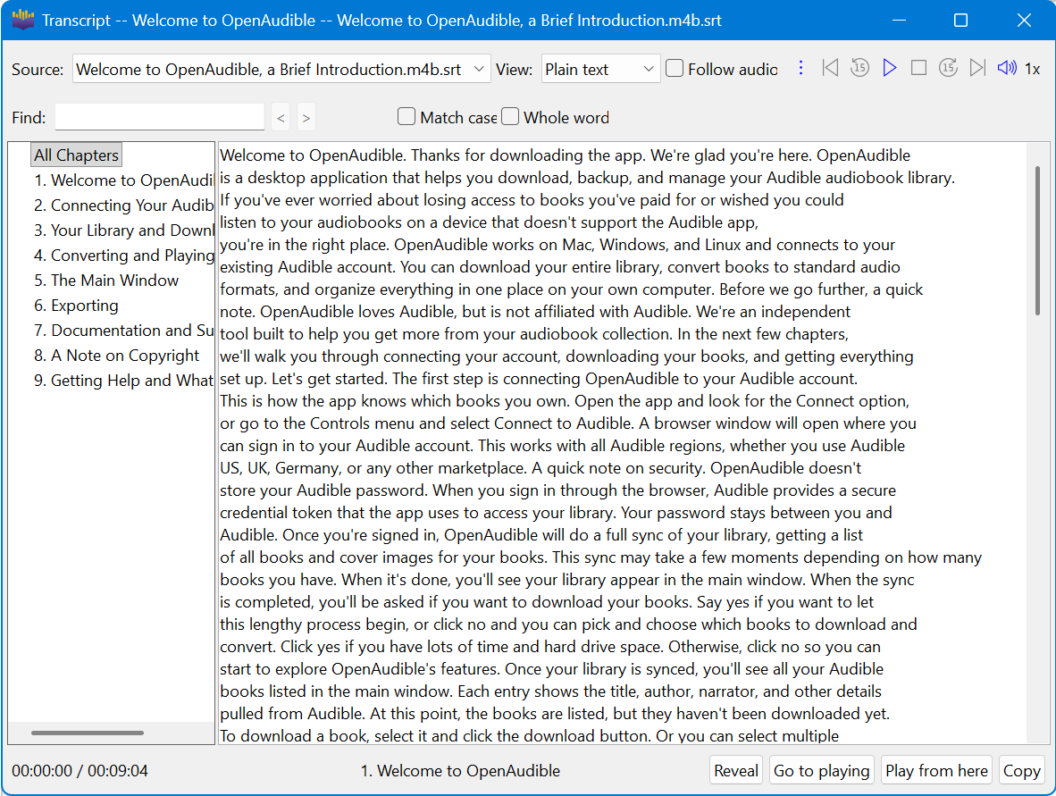Image resolution: width=1056 pixels, height=796 pixels.
Task: Click Go to playing button
Action: [x=822, y=770]
